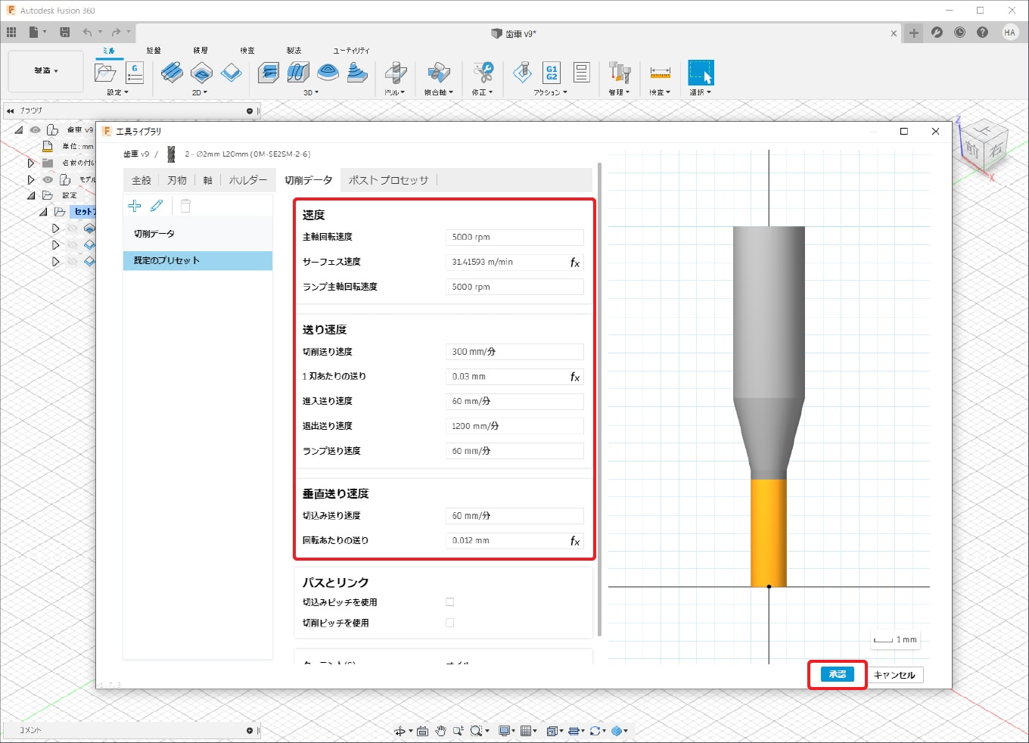Viewport: 1029px width, 743px height.
Task: Switch to the ホルダー tab
Action: tap(247, 180)
